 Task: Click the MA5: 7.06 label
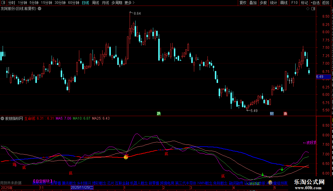[63, 118]
